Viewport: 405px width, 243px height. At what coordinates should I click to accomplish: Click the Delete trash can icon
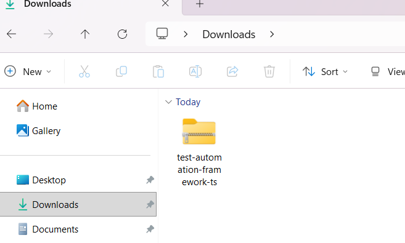click(x=269, y=71)
